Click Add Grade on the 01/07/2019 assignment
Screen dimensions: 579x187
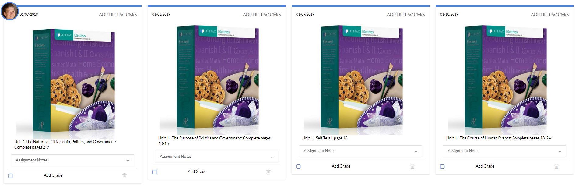click(53, 175)
